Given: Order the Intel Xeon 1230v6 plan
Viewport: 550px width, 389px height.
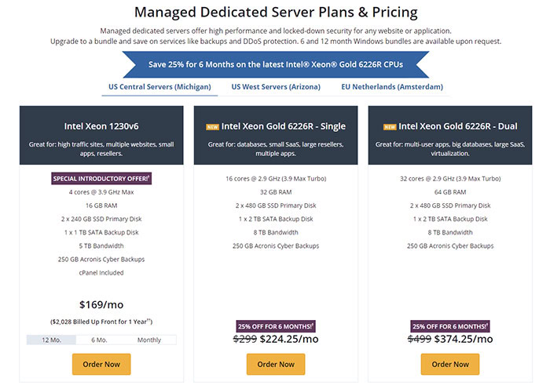Looking at the screenshot, I should (x=101, y=364).
